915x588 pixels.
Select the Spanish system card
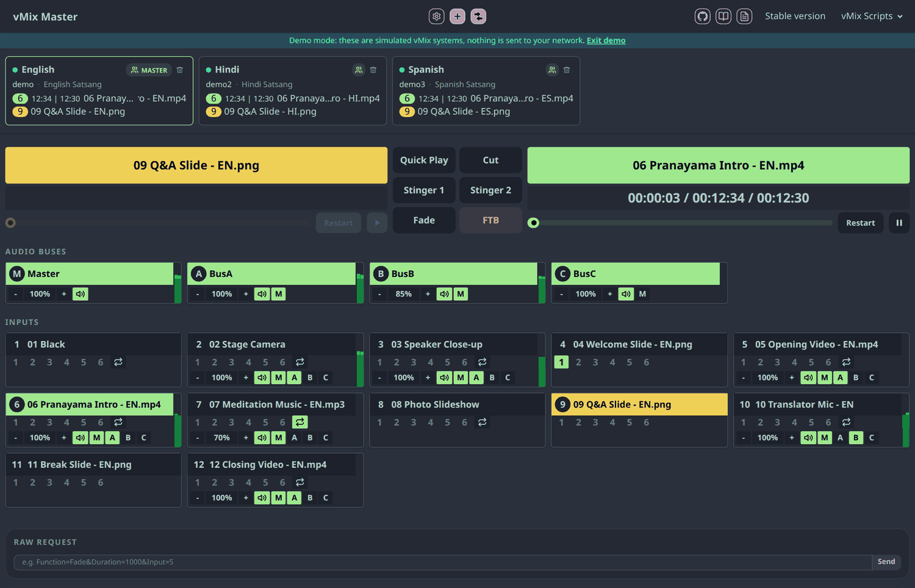[x=486, y=91]
